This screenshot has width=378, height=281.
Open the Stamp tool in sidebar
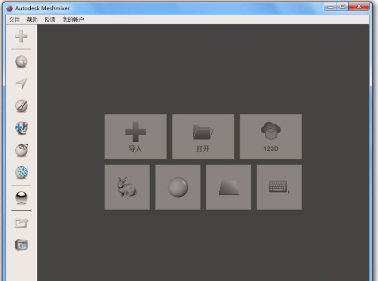[21, 128]
